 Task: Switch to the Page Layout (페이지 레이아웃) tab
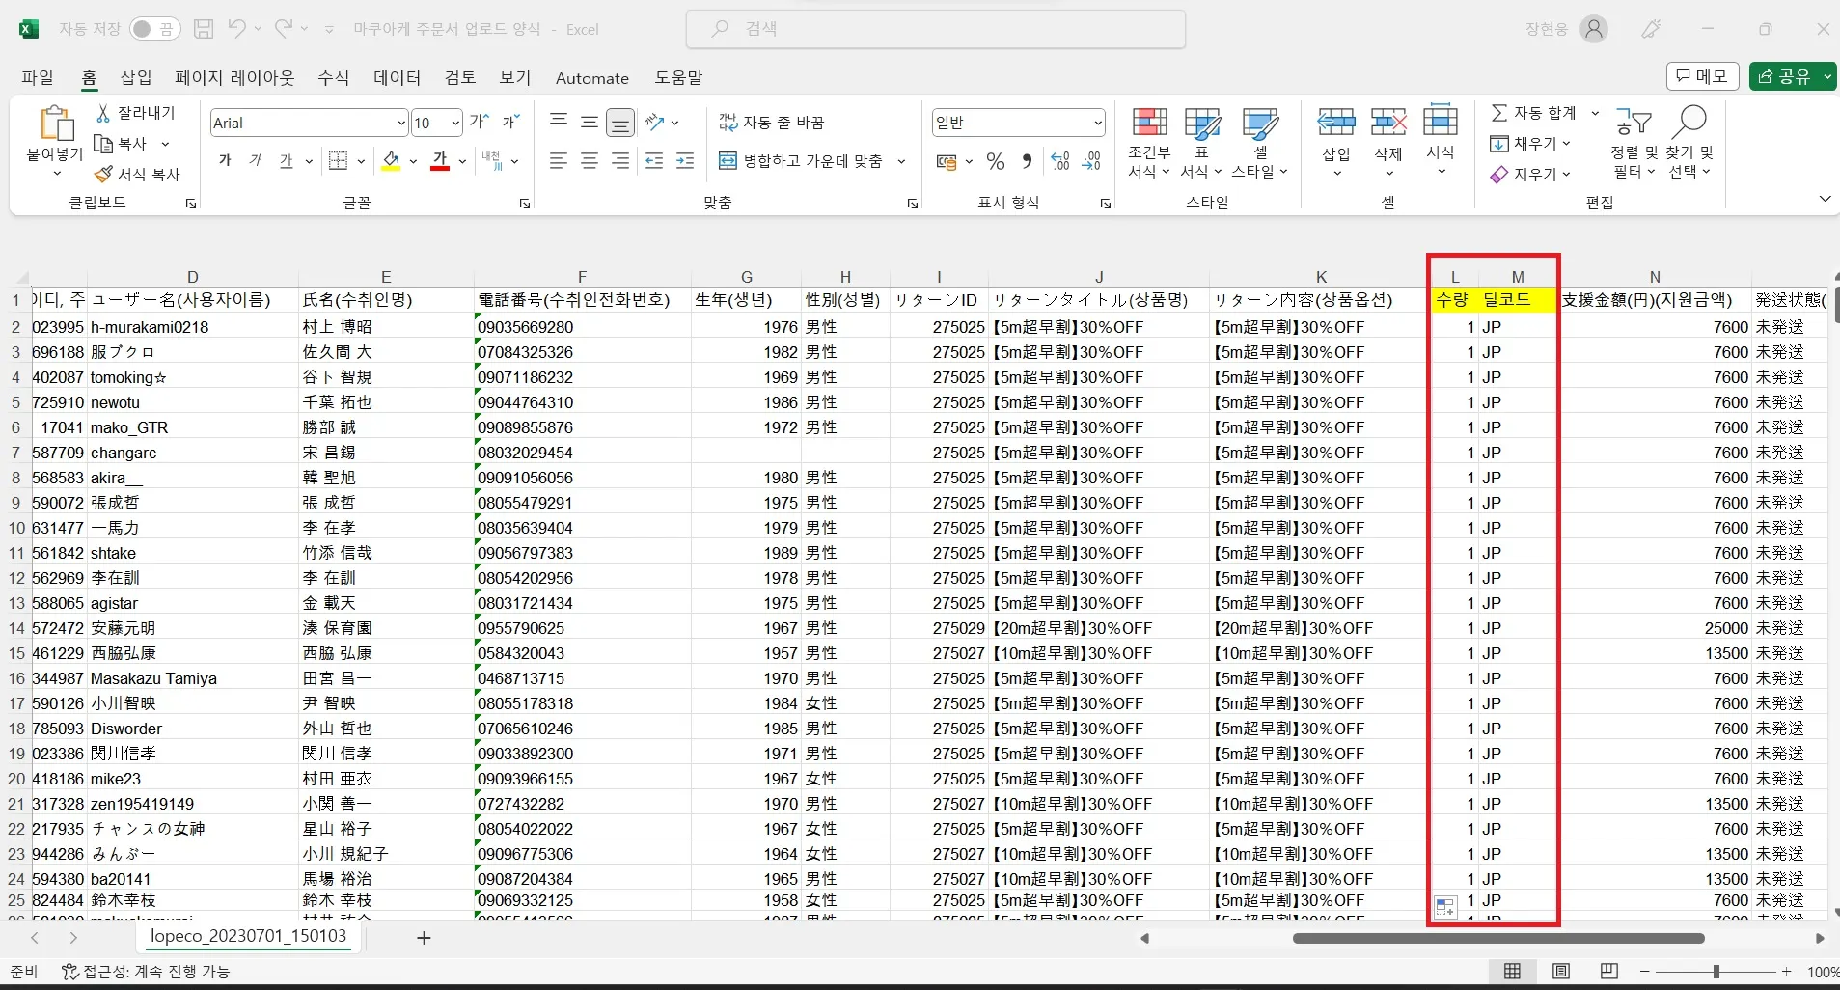234,78
